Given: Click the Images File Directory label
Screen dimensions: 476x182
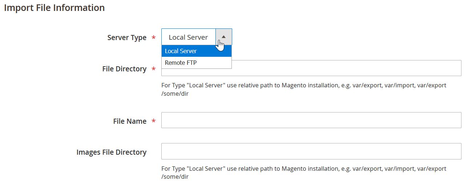Looking at the screenshot, I should (112, 152).
